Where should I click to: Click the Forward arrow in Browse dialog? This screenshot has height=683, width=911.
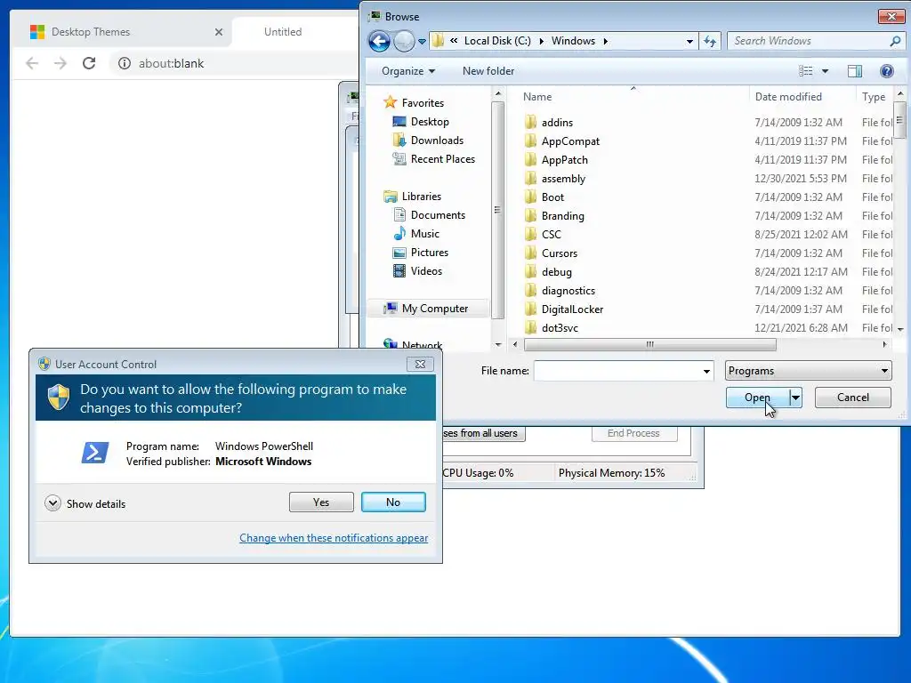[404, 41]
